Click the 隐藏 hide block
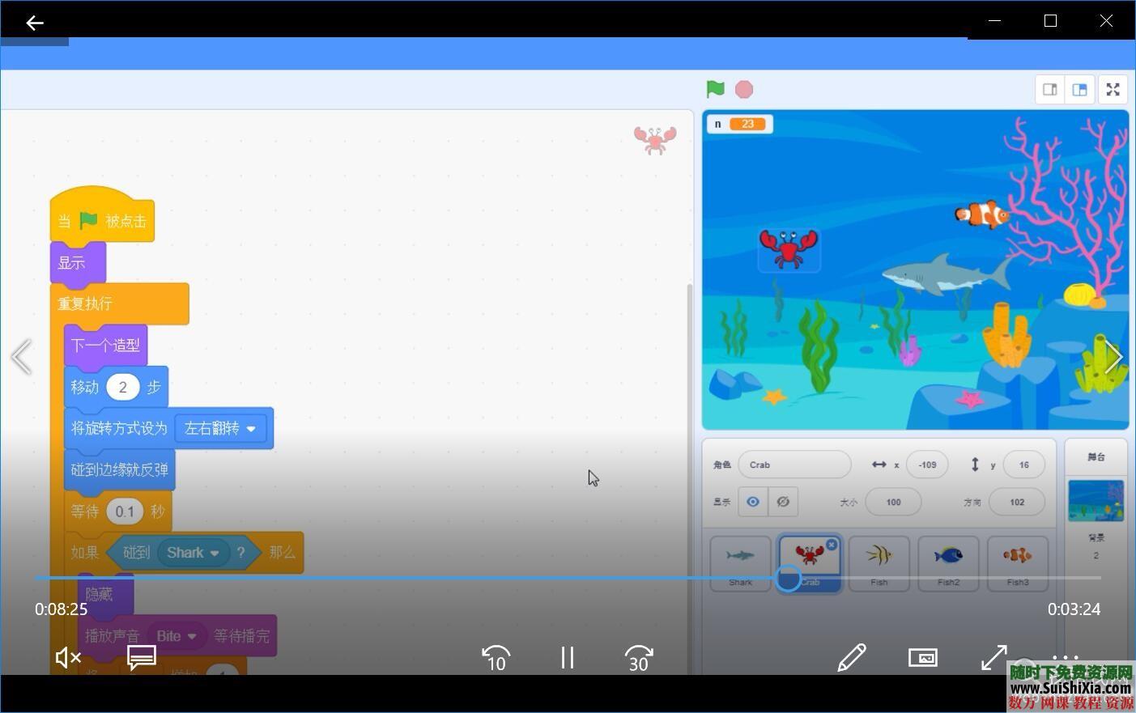Viewport: 1136px width, 713px height. pos(105,595)
